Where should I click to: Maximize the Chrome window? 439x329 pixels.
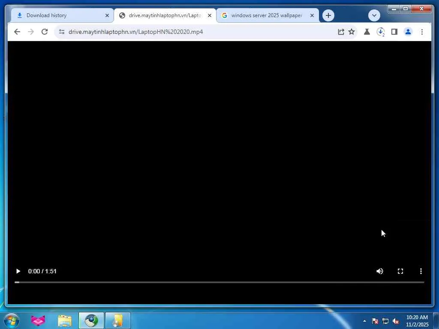[x=405, y=9]
